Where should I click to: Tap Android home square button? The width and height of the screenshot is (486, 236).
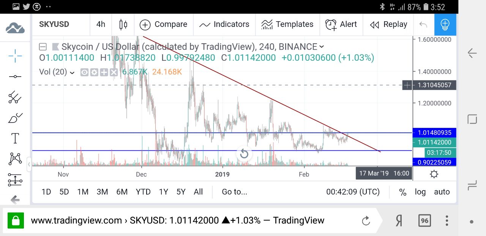[472, 119]
